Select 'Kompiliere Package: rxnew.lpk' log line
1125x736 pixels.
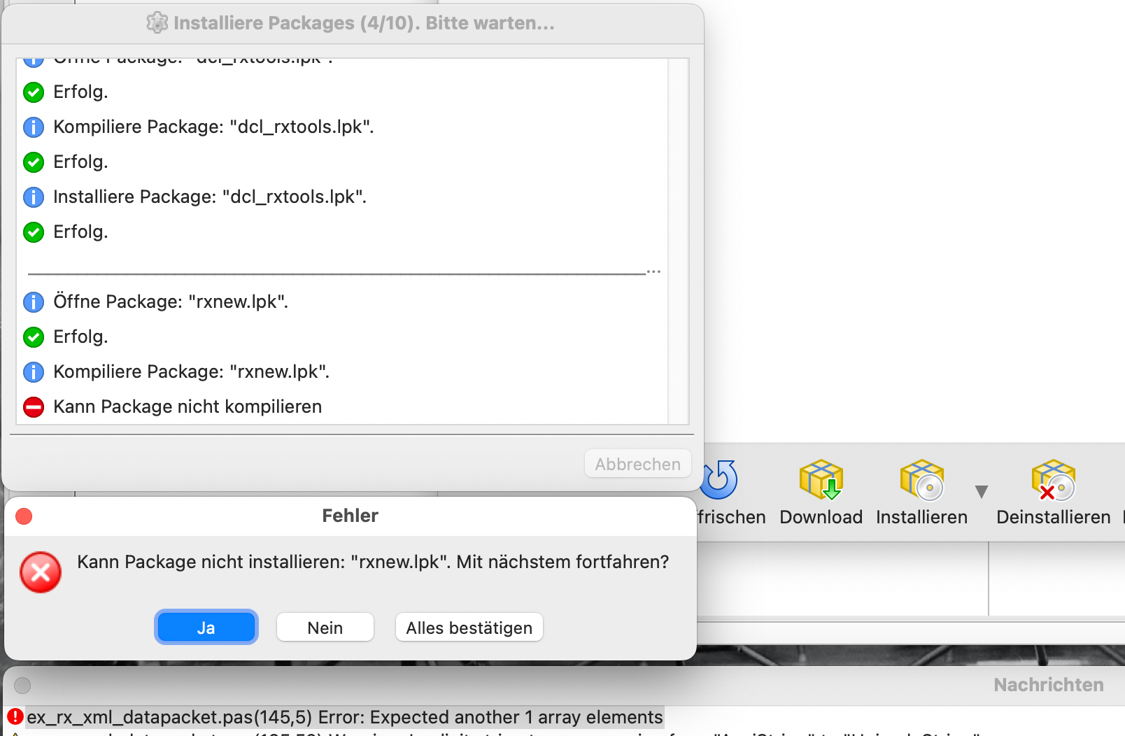tap(191, 371)
